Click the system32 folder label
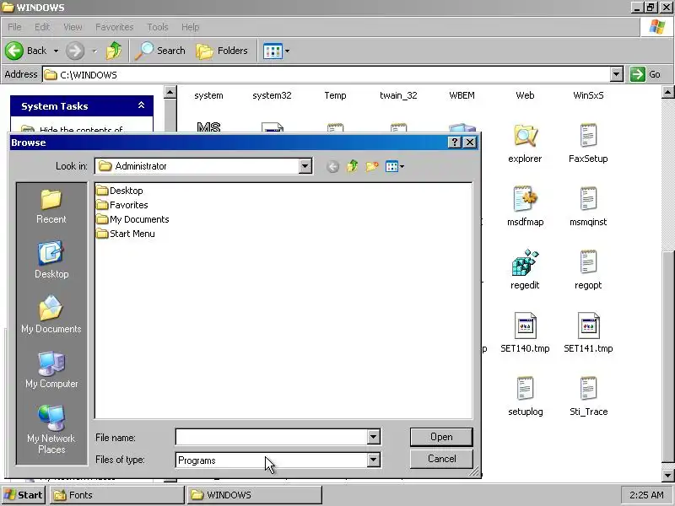The width and height of the screenshot is (675, 506). click(272, 95)
